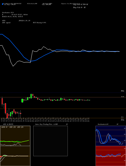Click the ADX green line chart panel

click(15, 136)
